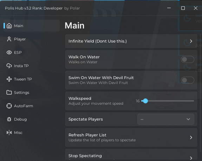This screenshot has height=161, width=202.
Task: Click chevron on Infinite Yield row
Action: tap(191, 41)
